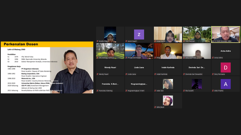Select Titin Fatimah's video tile
This screenshot has width=241, height=135.
[x=197, y=34]
